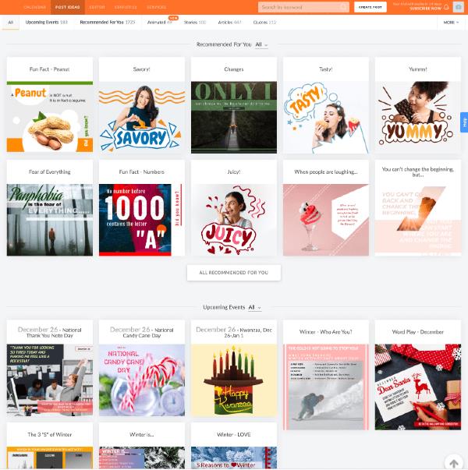Select the National Candy Cane Day post
The width and height of the screenshot is (468, 470).
(142, 380)
